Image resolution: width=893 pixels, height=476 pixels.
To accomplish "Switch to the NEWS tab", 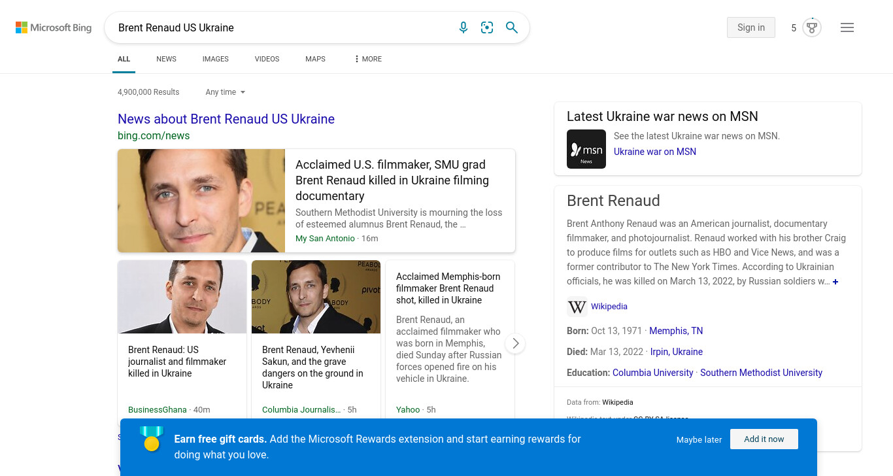I will (x=166, y=59).
